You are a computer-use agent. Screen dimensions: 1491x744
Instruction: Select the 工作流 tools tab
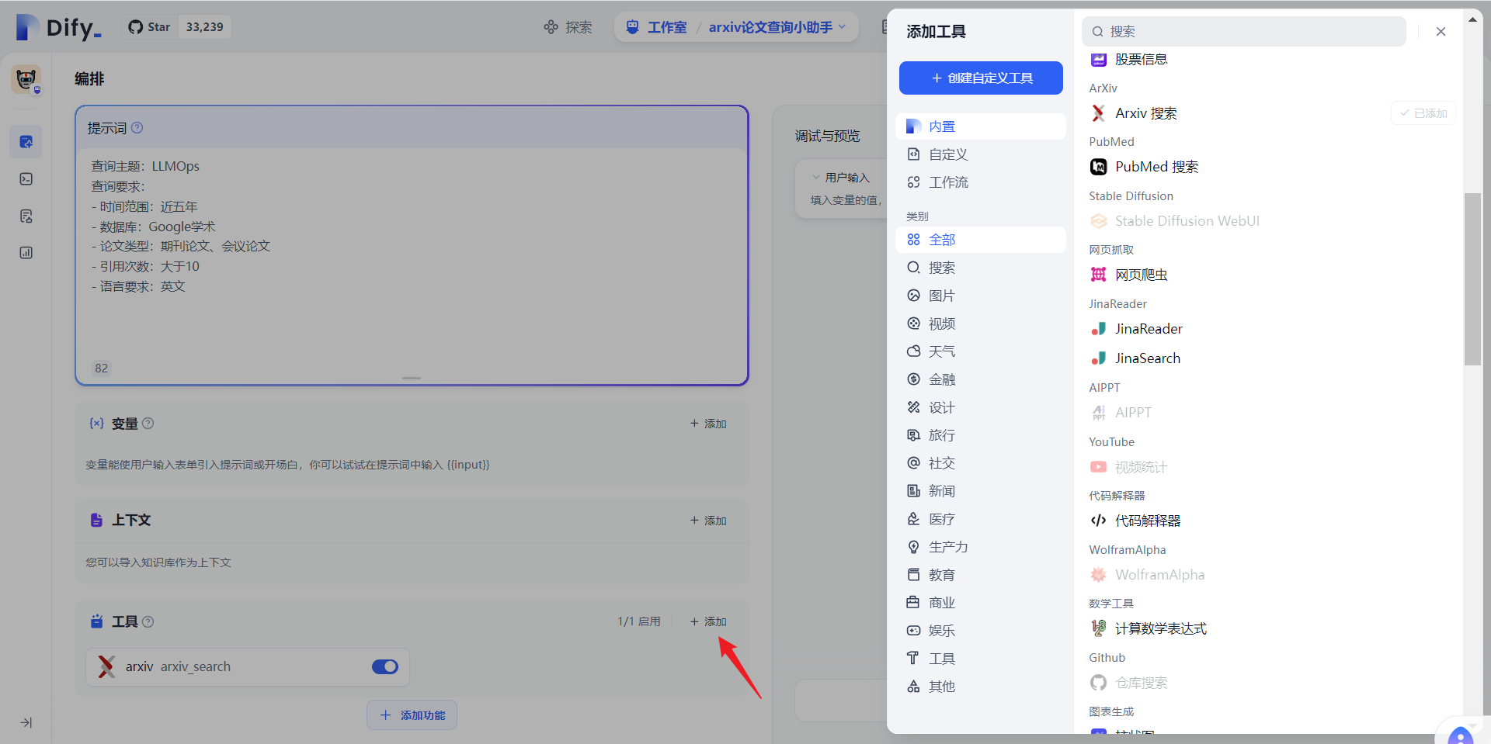(981, 182)
